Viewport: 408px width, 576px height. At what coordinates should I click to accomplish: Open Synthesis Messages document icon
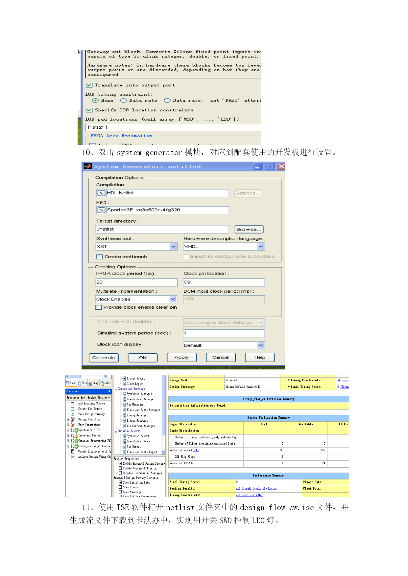pos(125,394)
